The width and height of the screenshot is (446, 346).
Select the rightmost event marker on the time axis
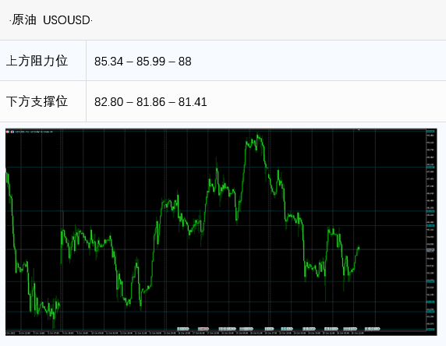[x=373, y=329]
